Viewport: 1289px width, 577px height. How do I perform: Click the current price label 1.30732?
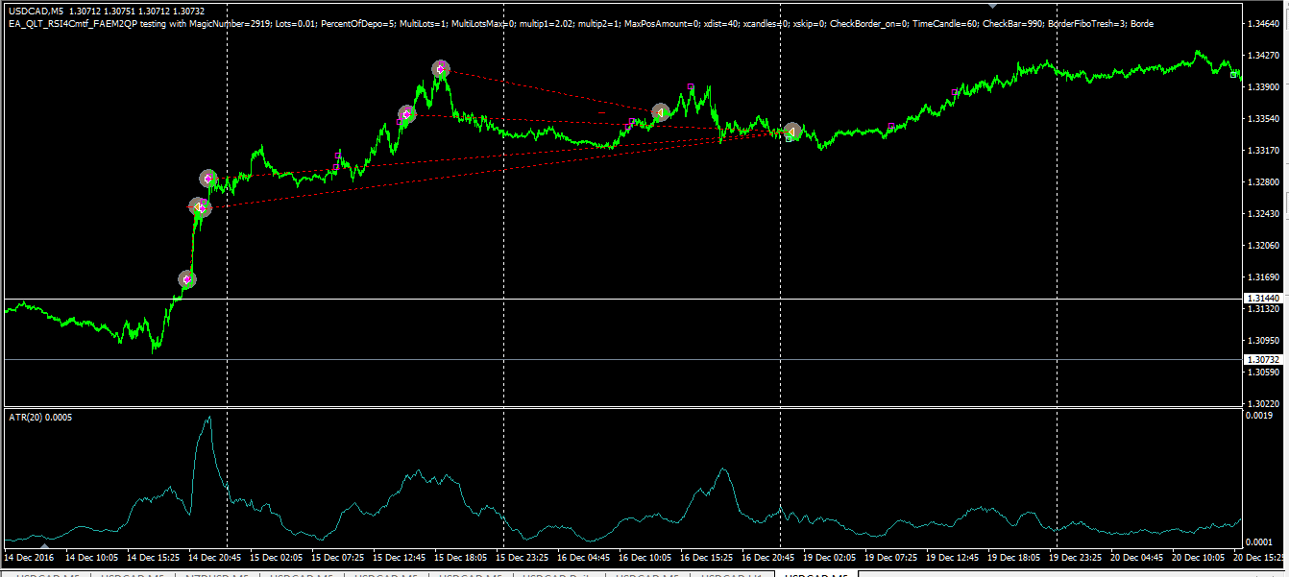click(x=1262, y=359)
